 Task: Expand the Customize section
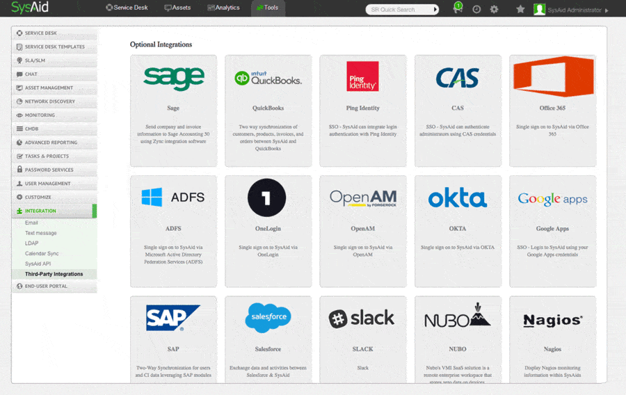pyautogui.click(x=54, y=197)
